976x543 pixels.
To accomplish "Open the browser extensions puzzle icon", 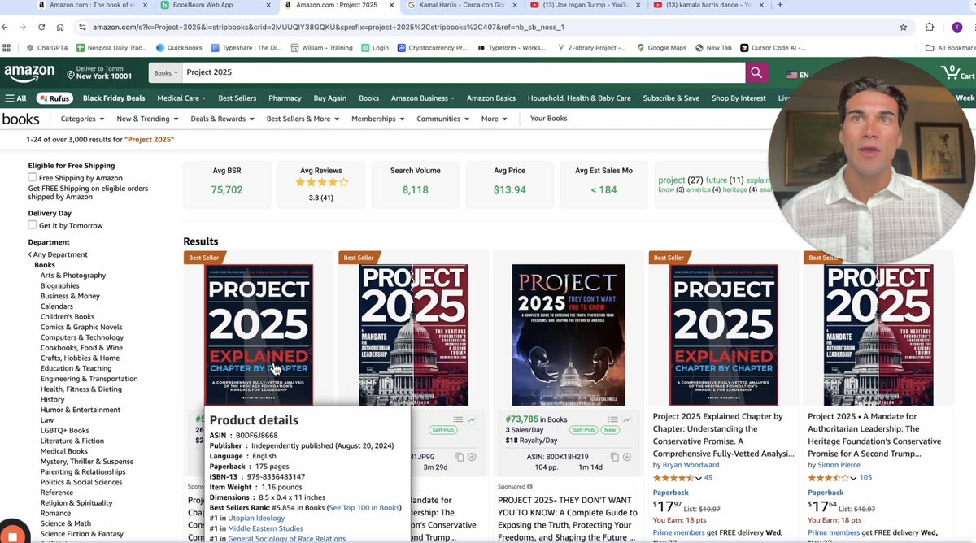I will tap(930, 27).
